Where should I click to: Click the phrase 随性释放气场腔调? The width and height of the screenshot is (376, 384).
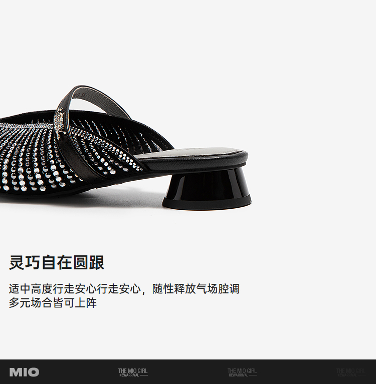(196, 289)
